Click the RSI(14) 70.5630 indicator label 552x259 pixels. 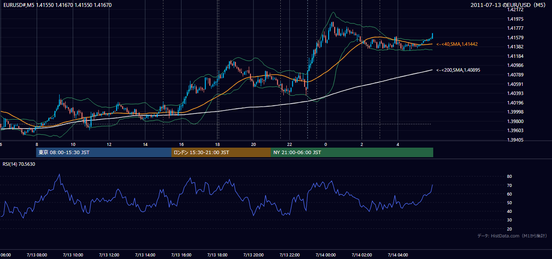click(x=19, y=164)
